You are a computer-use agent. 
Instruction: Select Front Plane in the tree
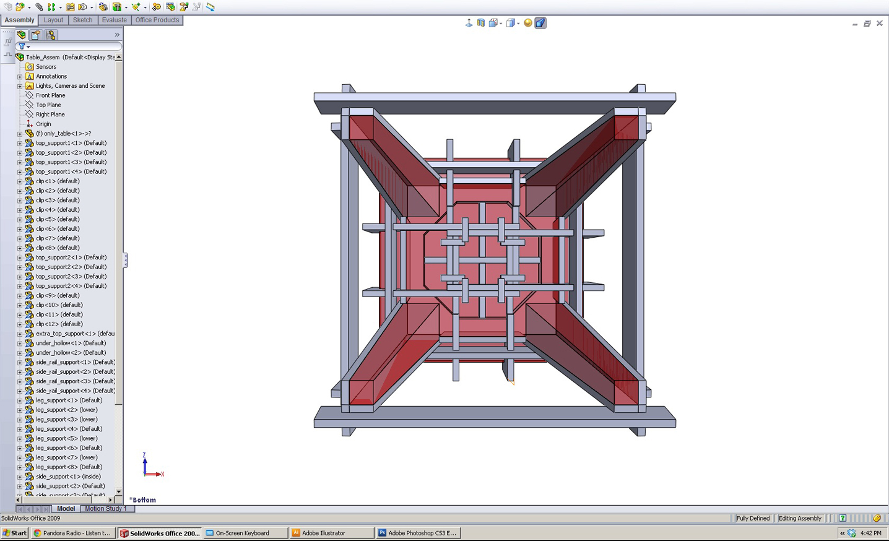50,95
